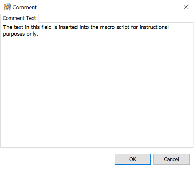This screenshot has width=194, height=169.
Task: Click the Macro Express icon in title bar
Action: click(x=7, y=7)
